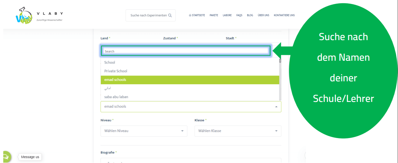Screen dimensions: 398x163
Task: Click the Message us tooltip
Action: pos(30,157)
